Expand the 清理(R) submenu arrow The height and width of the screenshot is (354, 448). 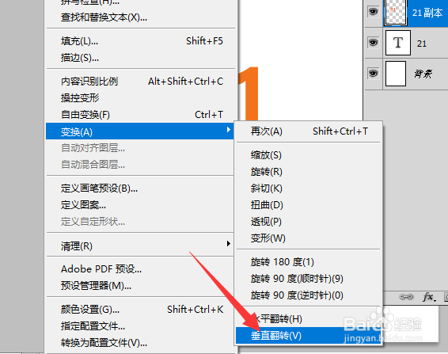(228, 244)
